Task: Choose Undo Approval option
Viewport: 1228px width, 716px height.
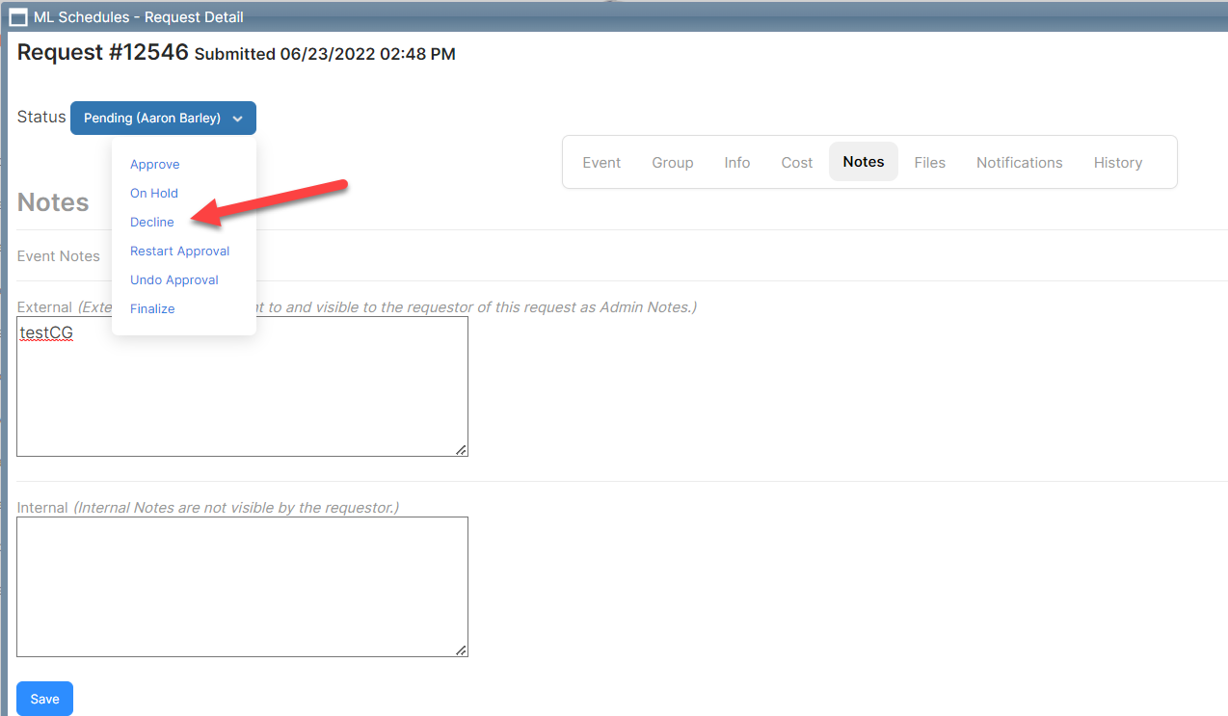Action: (x=174, y=280)
